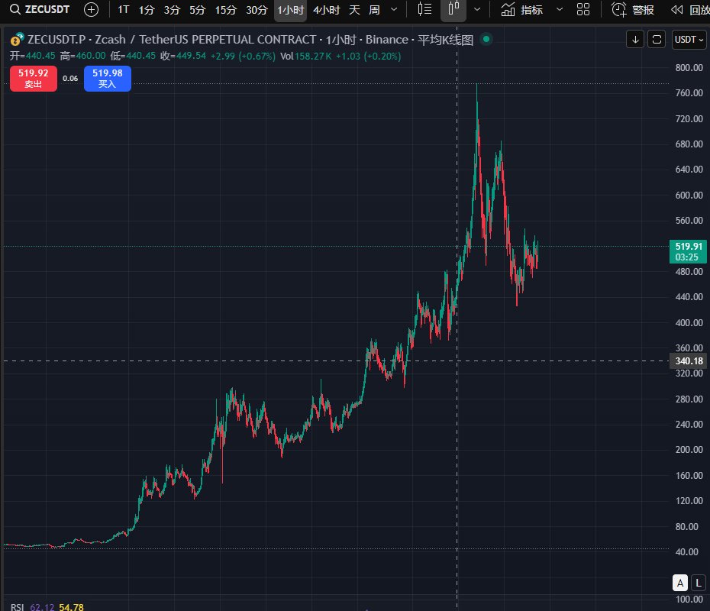Viewport: 710px width, 611px height.
Task: Click the 高=460.00 high value
Action: point(82,56)
